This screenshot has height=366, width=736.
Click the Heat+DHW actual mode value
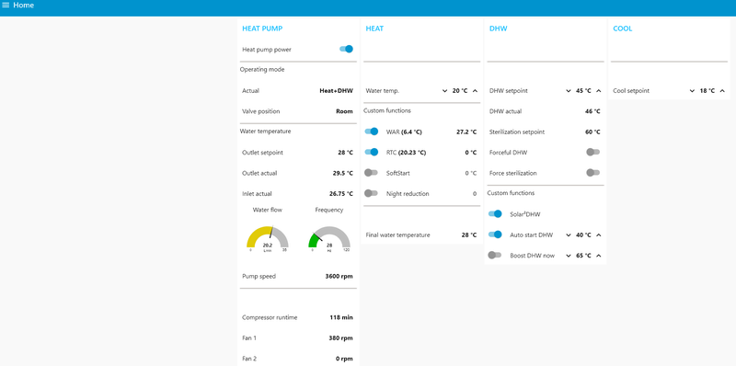[336, 91]
